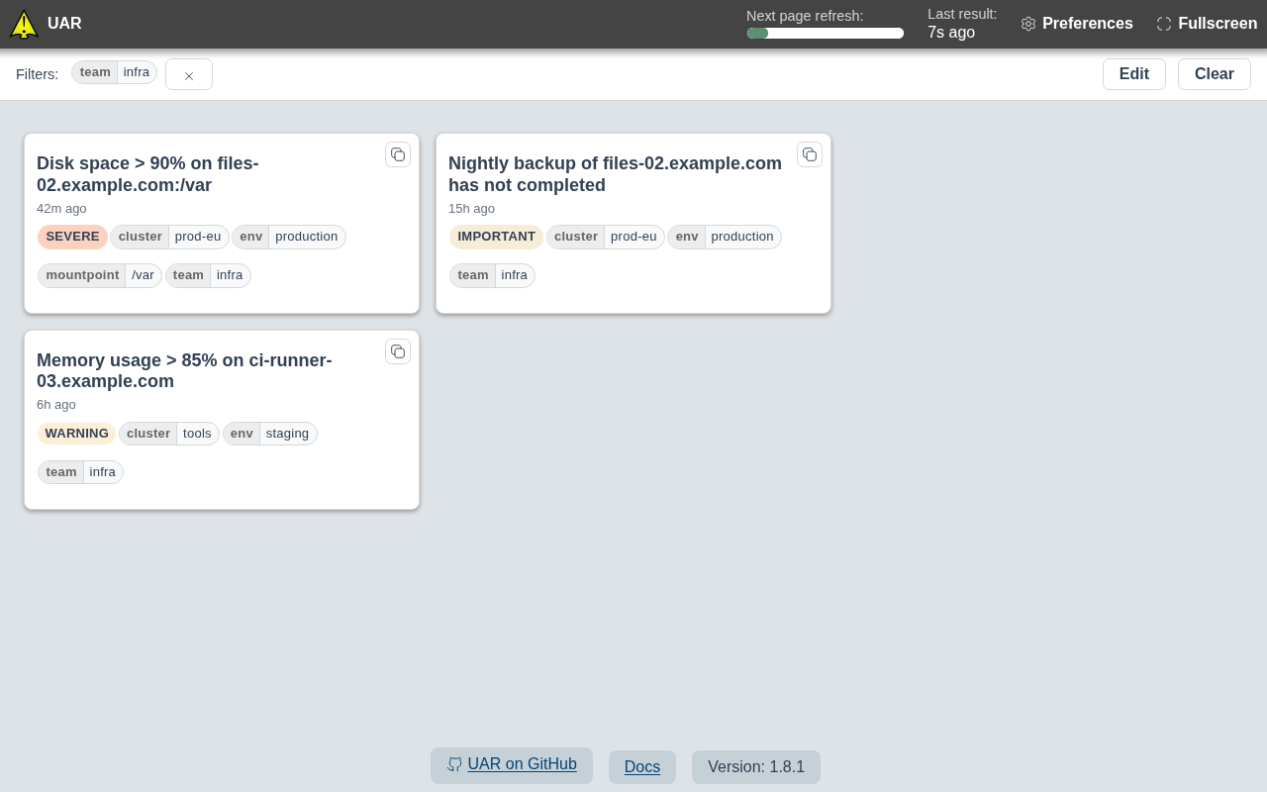Click the SEVERE severity badge

click(x=72, y=238)
